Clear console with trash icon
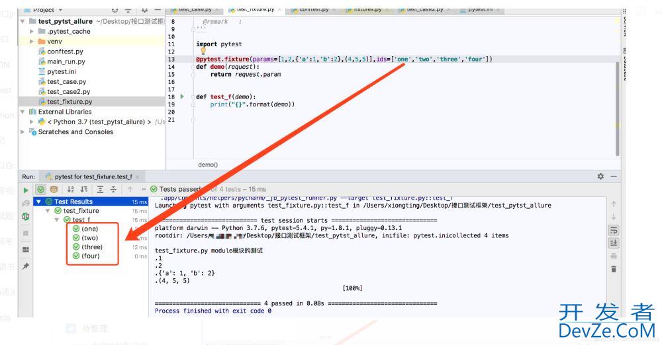 (614, 269)
